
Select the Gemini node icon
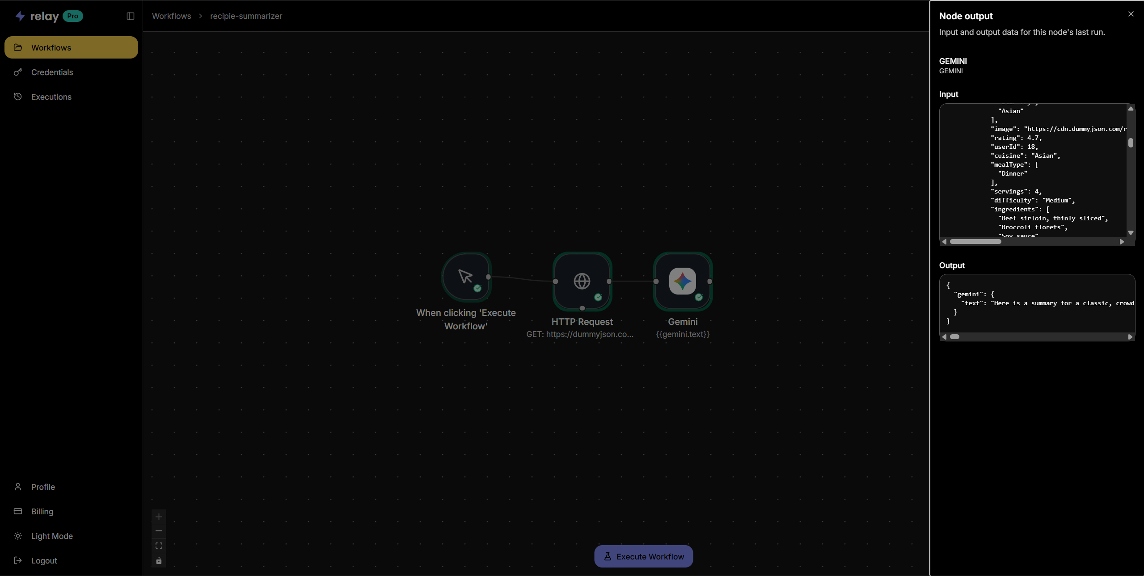683,282
